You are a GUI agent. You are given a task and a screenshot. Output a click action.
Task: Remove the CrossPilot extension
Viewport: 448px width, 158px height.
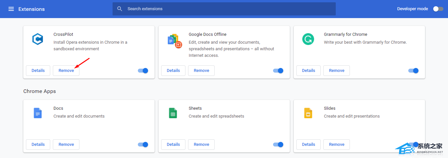[66, 71]
